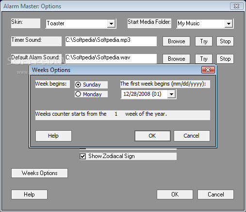The height and width of the screenshot is (212, 246).
Task: Click Try for Default Alarm Sound
Action: (x=204, y=59)
